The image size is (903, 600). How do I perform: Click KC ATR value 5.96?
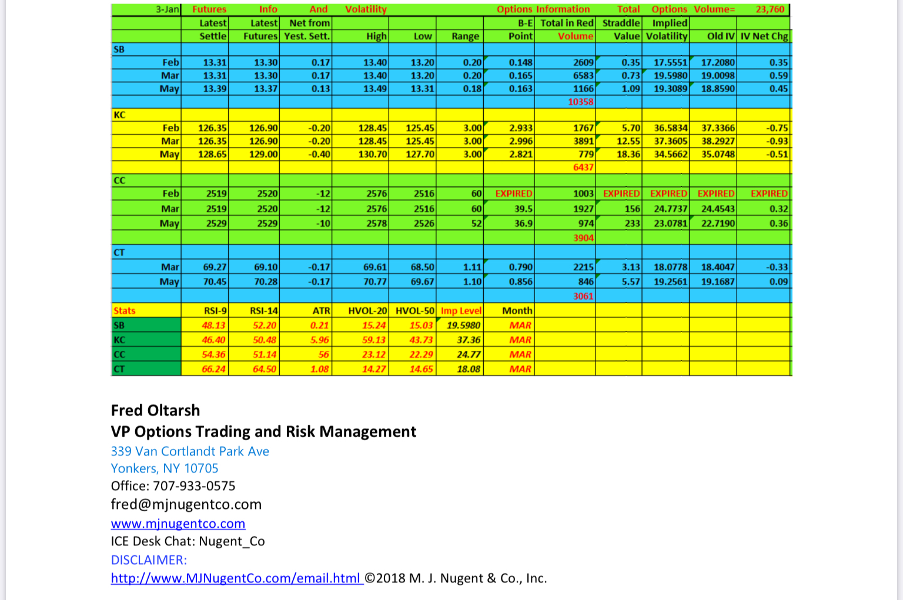click(320, 340)
